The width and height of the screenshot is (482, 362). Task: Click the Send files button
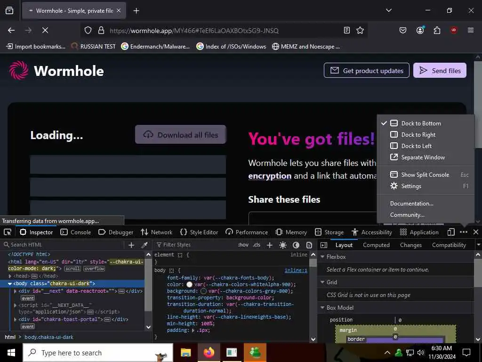pos(440,71)
